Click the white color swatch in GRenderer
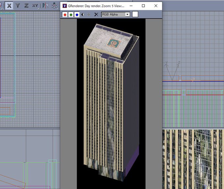Screen dimensions: 224x189 [x=135, y=14]
